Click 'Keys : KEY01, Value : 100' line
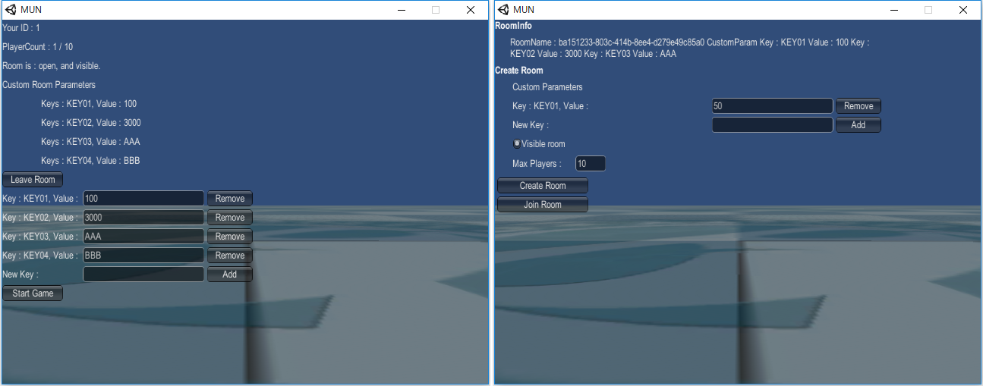This screenshot has height=386, width=983. pos(89,104)
